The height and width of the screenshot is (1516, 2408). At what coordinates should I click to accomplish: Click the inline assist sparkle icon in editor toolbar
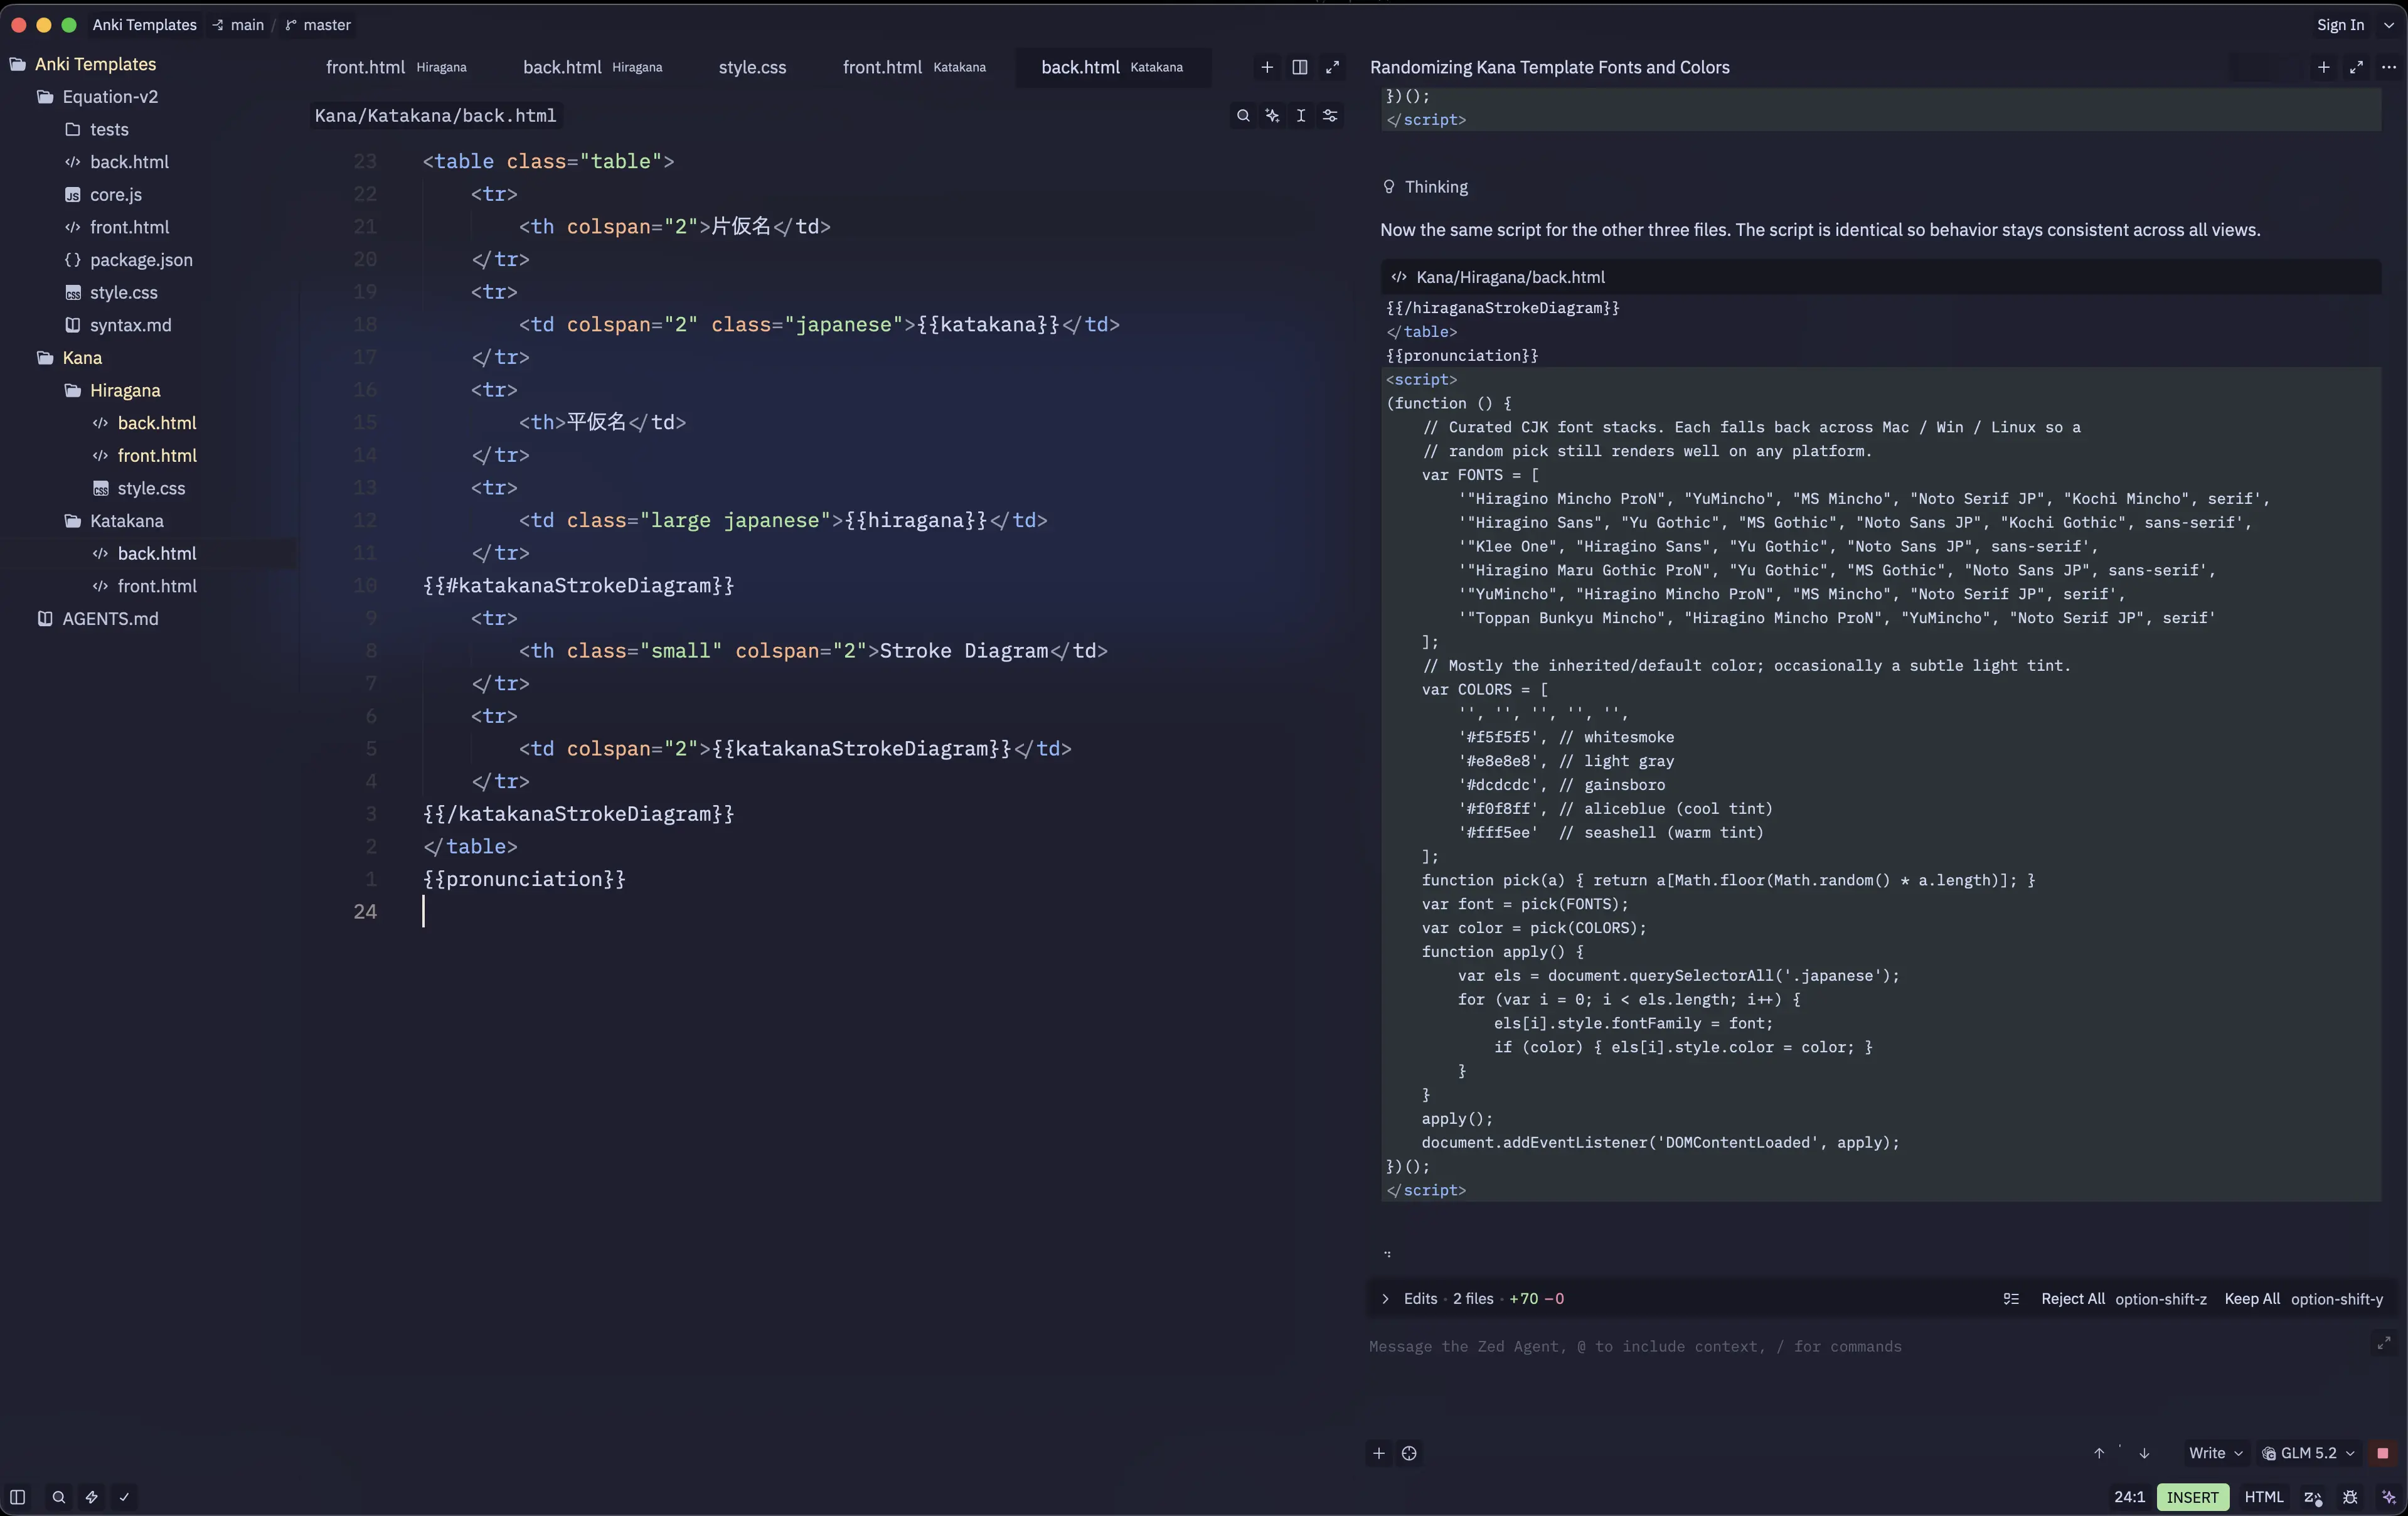coord(1272,116)
